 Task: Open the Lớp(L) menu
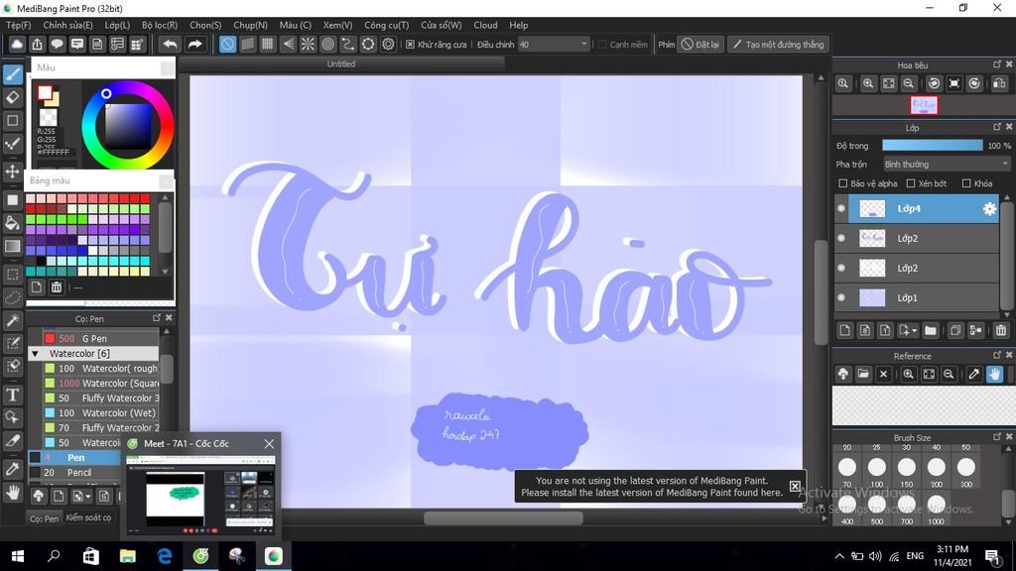tap(117, 25)
